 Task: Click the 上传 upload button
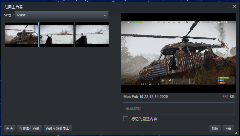tap(228, 129)
